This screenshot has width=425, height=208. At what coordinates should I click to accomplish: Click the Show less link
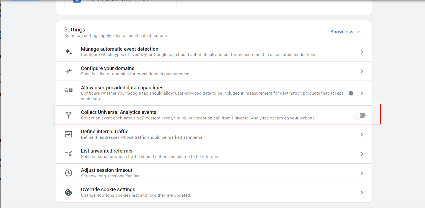[x=342, y=32]
